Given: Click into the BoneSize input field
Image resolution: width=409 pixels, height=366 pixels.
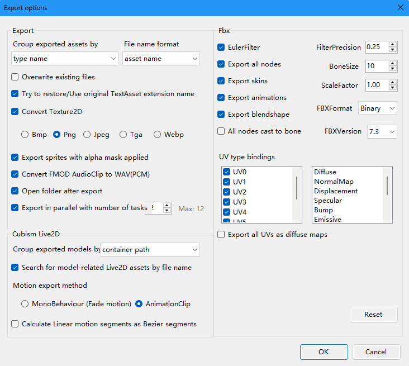Looking at the screenshot, I should [x=375, y=66].
